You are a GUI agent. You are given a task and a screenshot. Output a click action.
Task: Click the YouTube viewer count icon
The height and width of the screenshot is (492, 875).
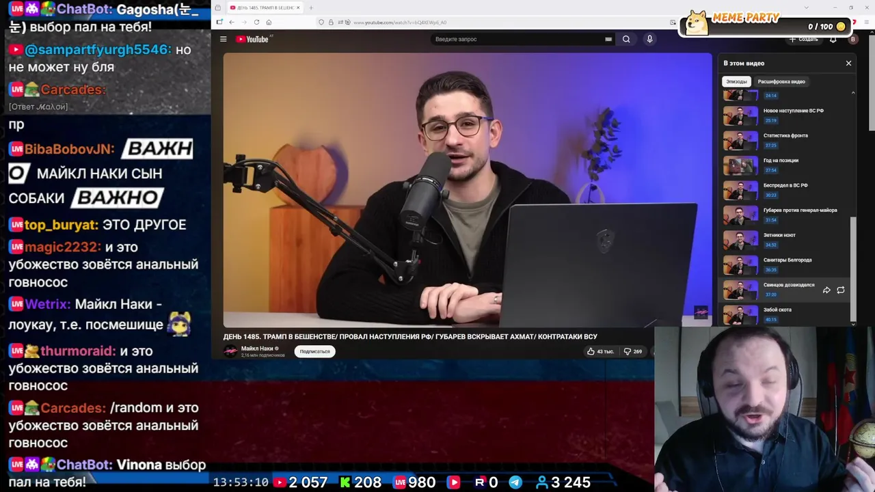click(280, 482)
